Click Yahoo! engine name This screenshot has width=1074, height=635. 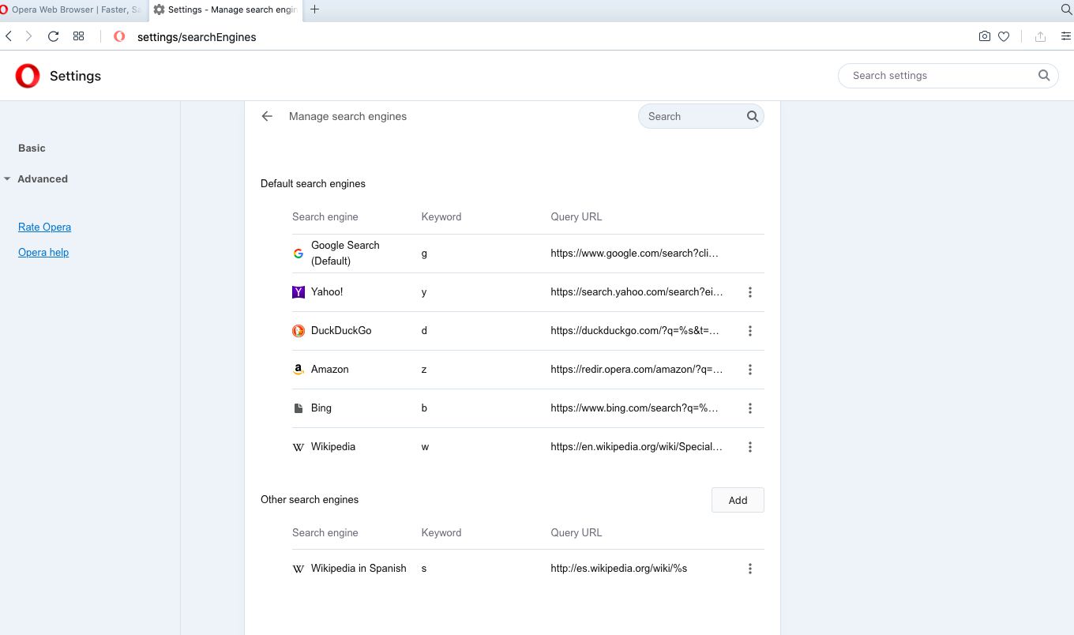327,291
